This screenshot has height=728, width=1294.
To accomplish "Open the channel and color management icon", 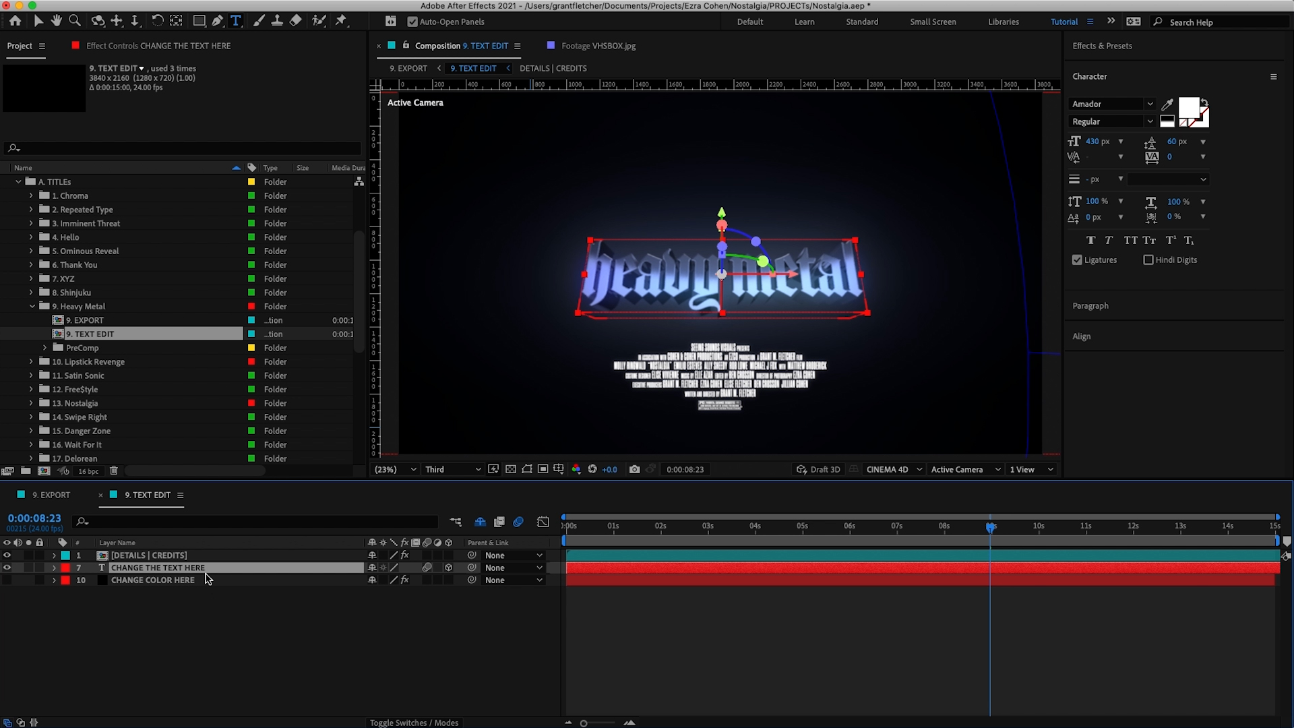I will click(x=576, y=469).
